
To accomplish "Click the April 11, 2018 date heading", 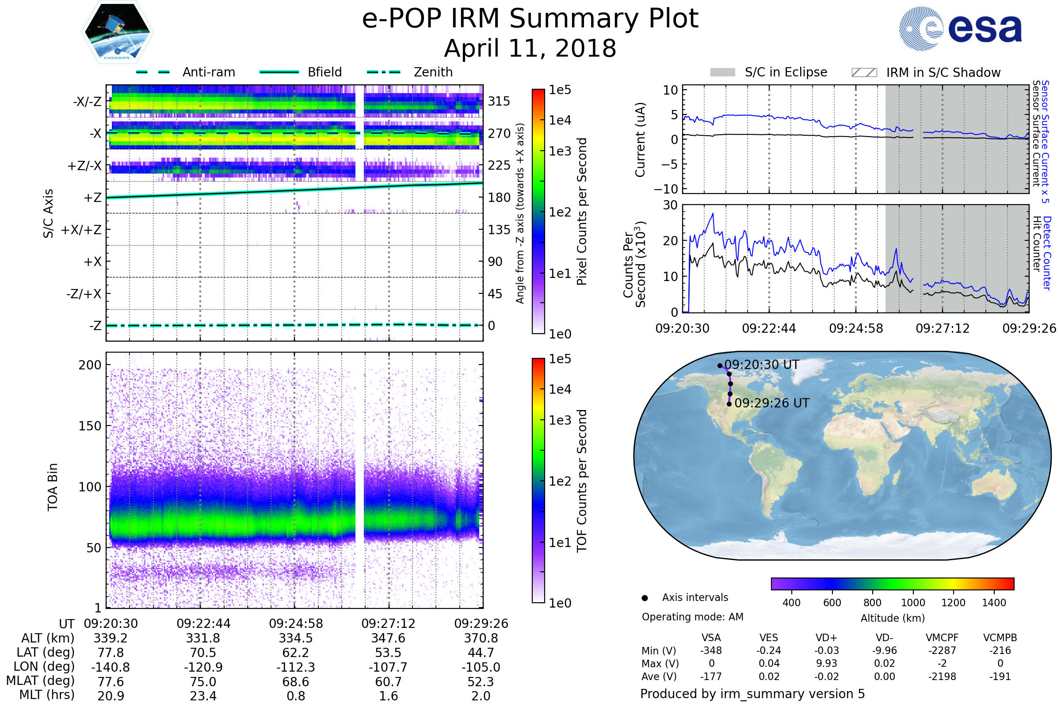I will (x=530, y=48).
